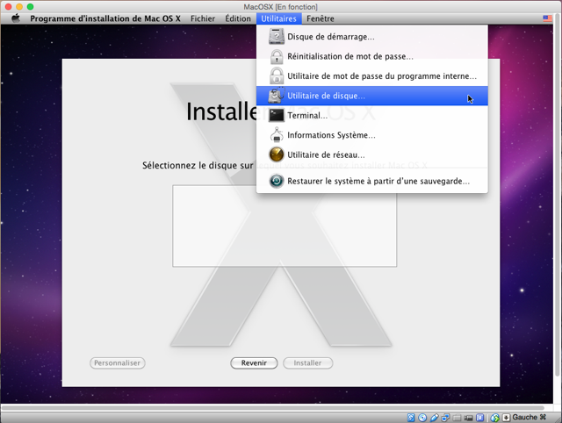Viewport: 562px width, 423px height.
Task: Close the open Utilitaires menu
Action: point(279,18)
